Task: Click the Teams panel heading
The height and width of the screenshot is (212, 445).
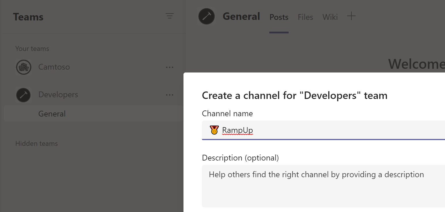Action: 28,17
